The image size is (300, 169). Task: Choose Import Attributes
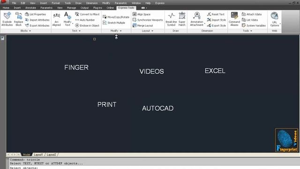(x=37, y=20)
